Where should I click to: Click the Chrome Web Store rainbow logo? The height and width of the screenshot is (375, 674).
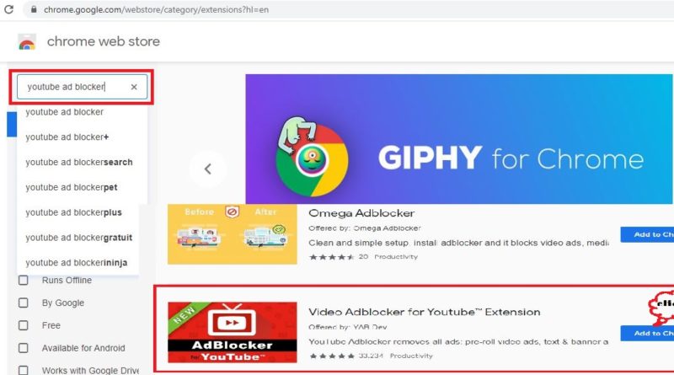pyautogui.click(x=27, y=42)
